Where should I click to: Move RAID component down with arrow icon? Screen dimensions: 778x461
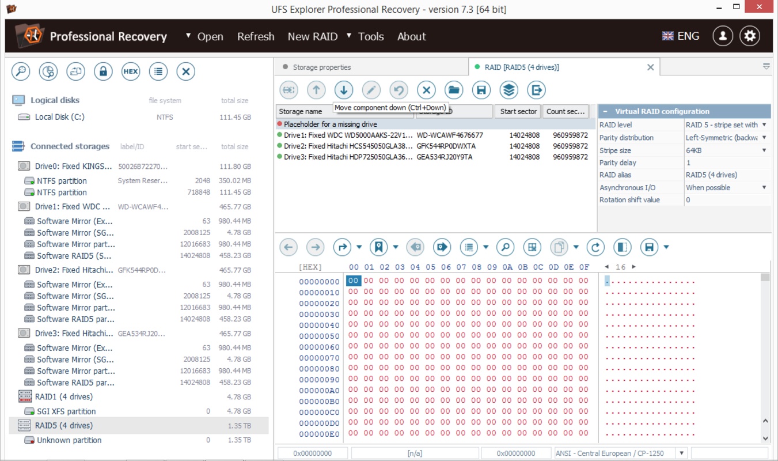click(344, 90)
